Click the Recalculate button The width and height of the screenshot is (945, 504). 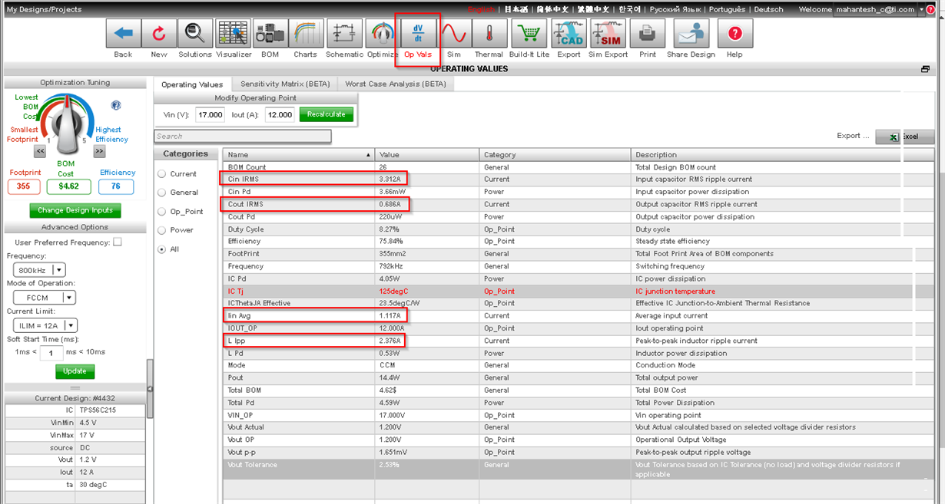click(327, 114)
